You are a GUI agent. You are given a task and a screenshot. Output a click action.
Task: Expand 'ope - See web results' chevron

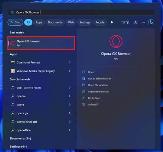click(x=70, y=88)
